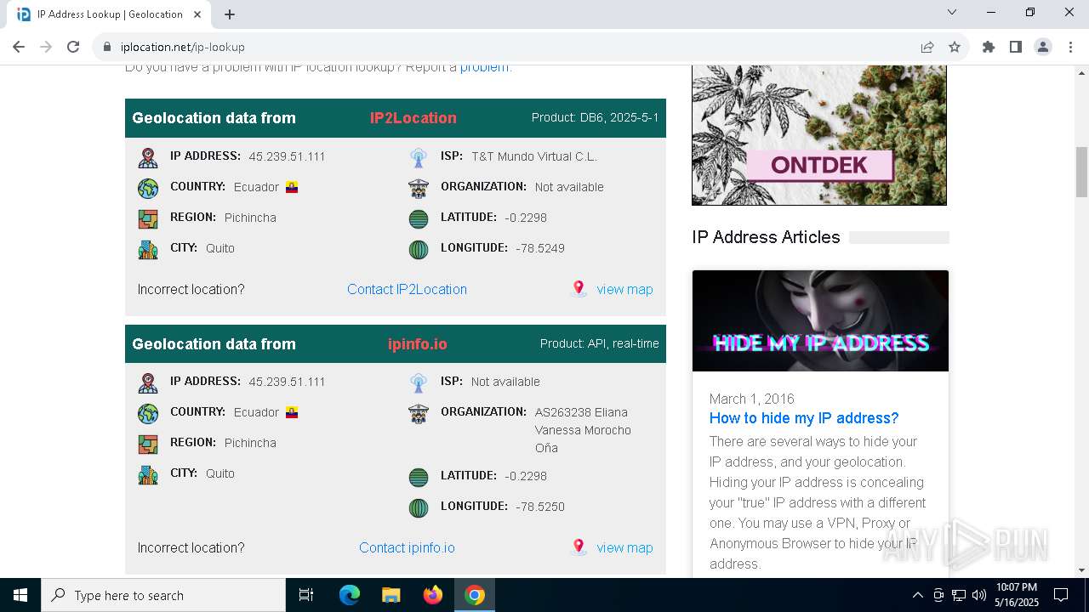
Task: Open the notifications action center
Action: coord(1061,595)
